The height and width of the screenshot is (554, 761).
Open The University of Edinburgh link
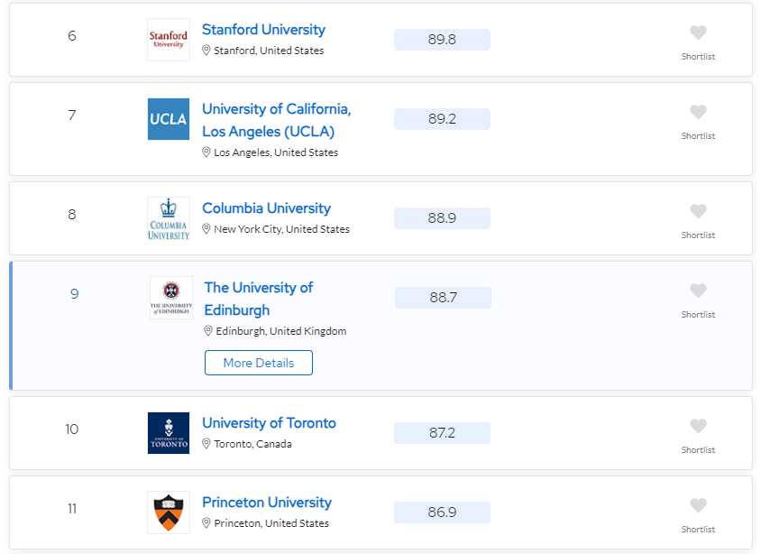click(259, 299)
